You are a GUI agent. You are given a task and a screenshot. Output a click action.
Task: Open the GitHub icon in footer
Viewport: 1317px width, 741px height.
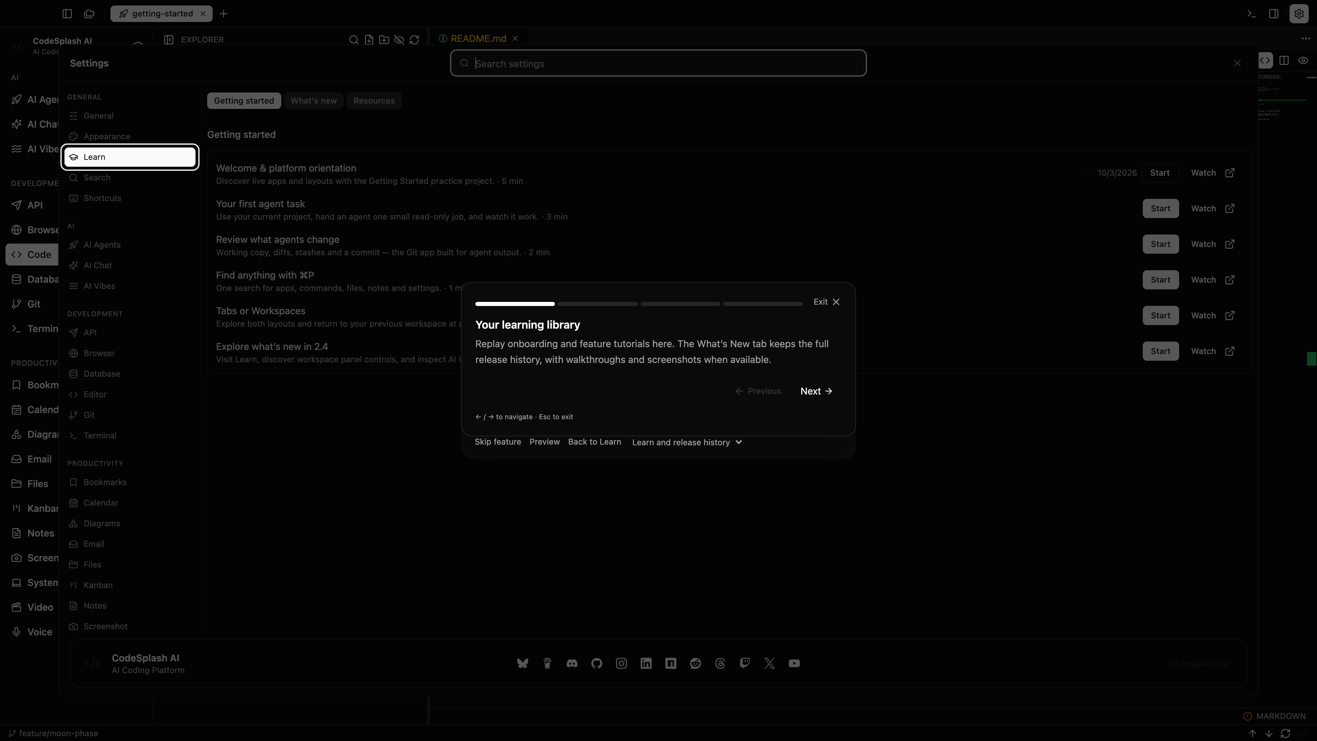tap(596, 663)
